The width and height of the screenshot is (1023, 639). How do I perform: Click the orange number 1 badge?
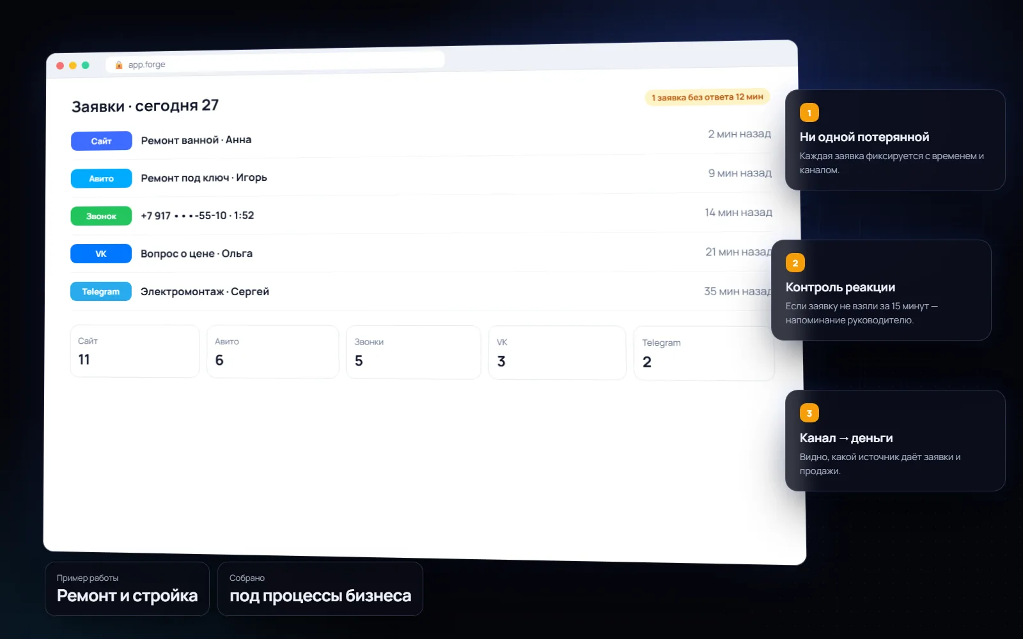[809, 112]
